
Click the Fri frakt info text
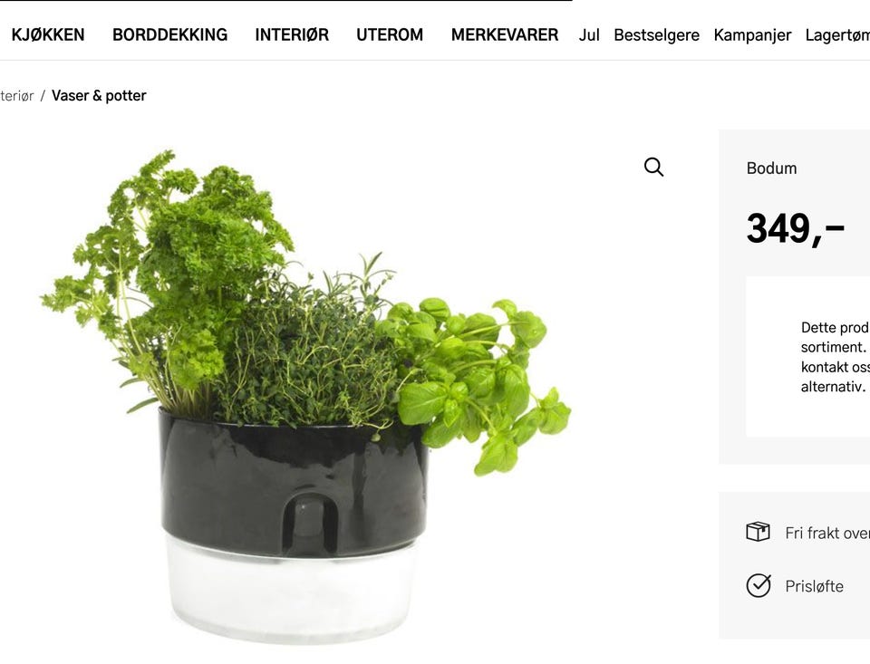pos(826,533)
